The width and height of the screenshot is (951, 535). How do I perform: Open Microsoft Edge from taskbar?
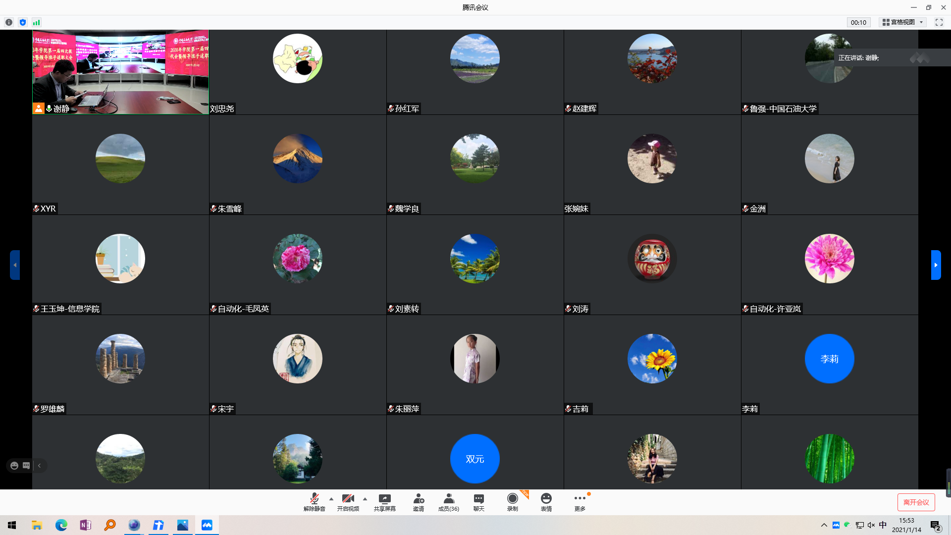point(61,525)
